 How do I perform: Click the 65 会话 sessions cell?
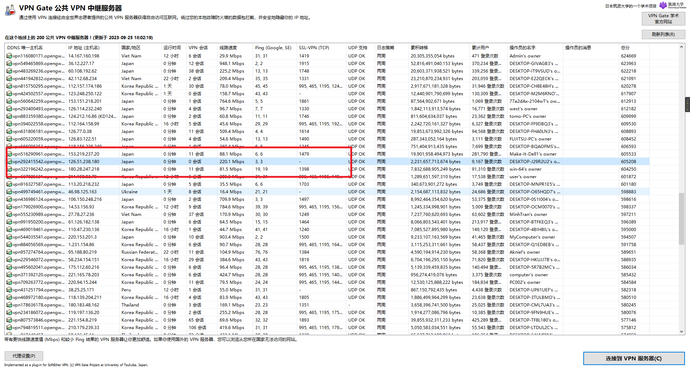click(196, 320)
